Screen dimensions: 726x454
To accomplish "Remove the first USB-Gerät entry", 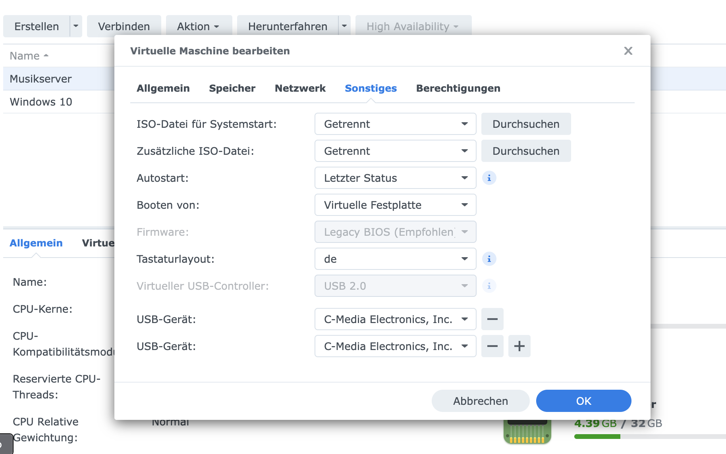I will (x=492, y=319).
